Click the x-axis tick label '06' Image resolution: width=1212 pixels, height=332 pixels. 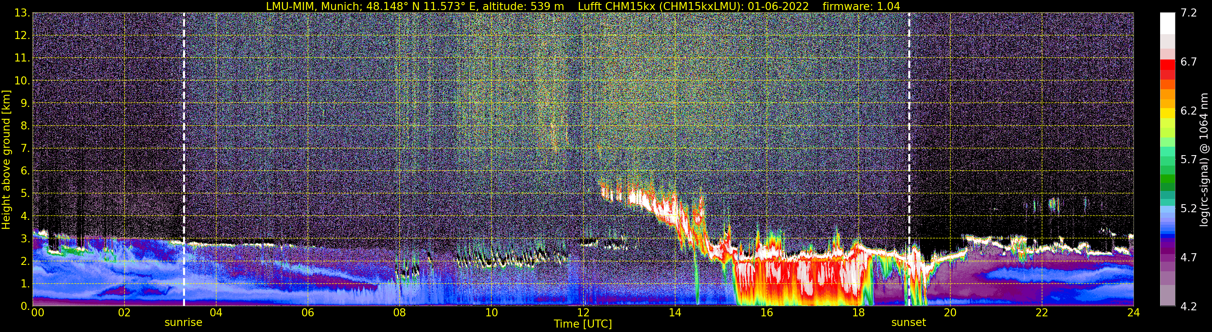308,313
